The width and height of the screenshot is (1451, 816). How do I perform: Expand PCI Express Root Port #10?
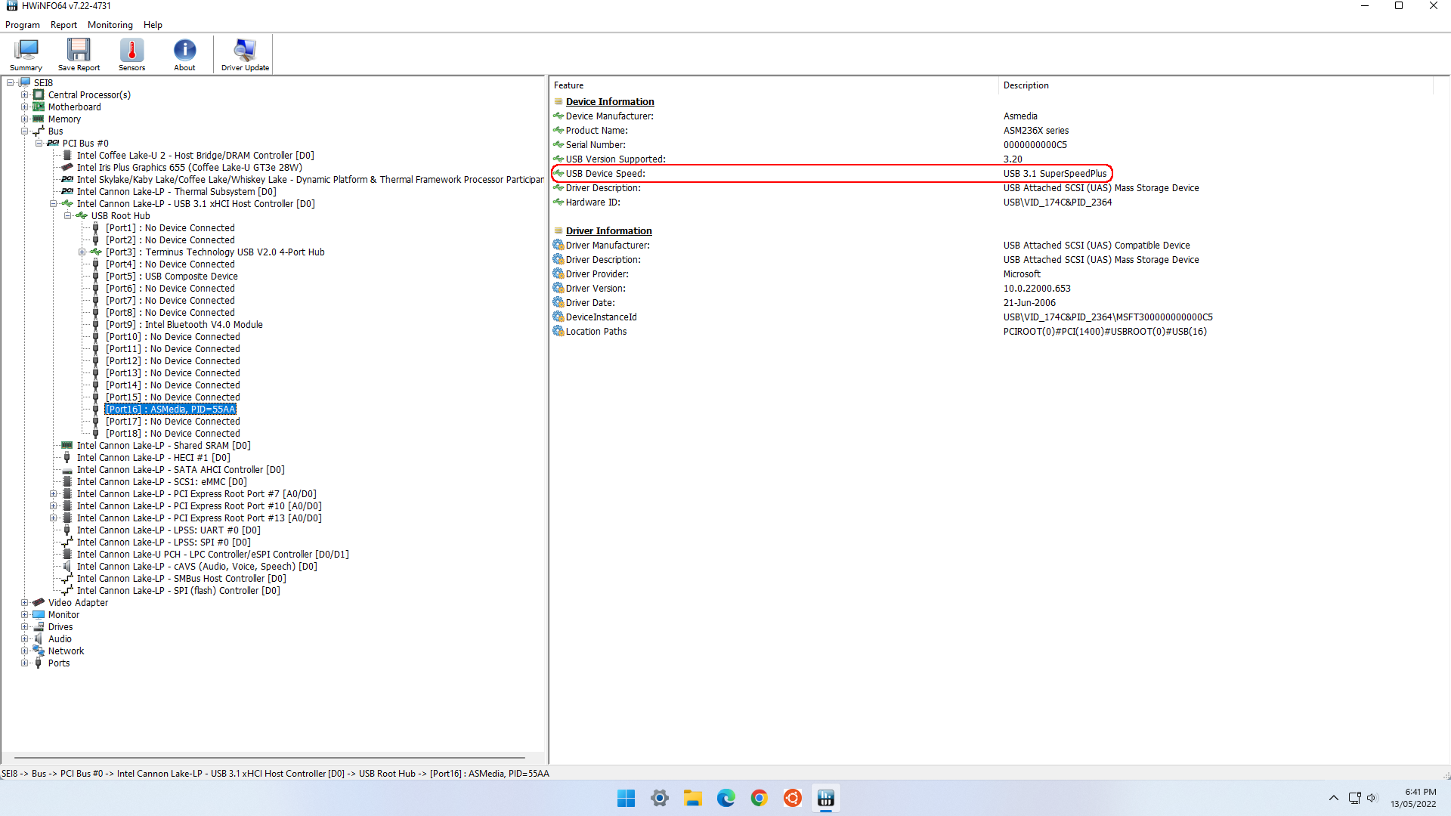53,506
